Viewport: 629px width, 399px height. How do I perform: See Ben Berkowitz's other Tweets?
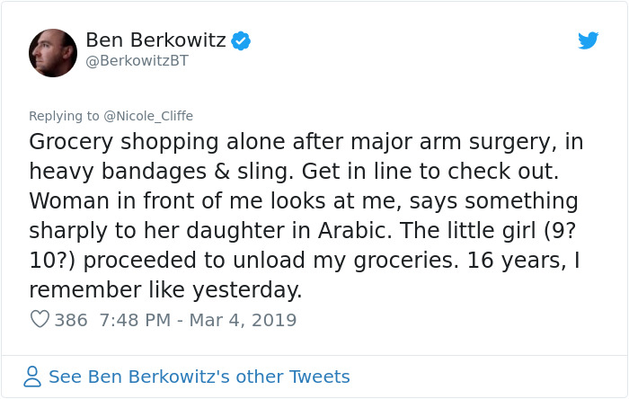[199, 377]
